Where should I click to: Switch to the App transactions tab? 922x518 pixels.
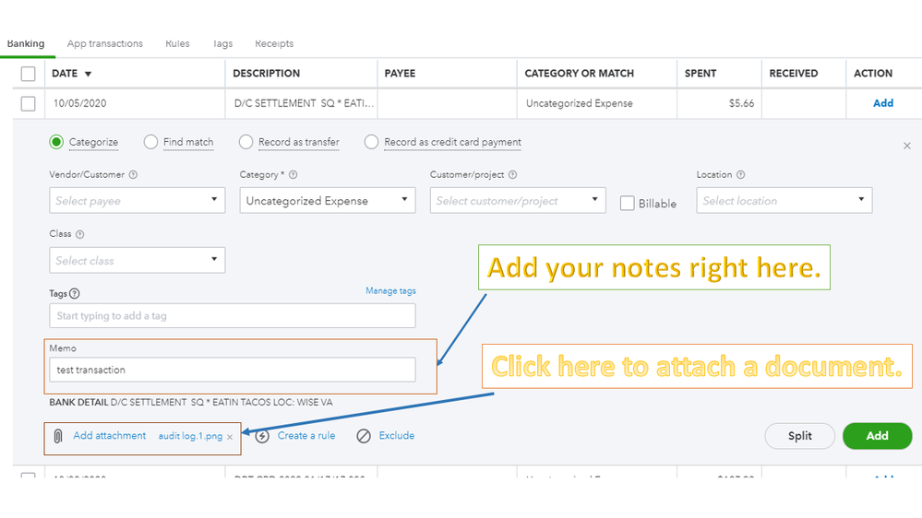[x=105, y=43]
